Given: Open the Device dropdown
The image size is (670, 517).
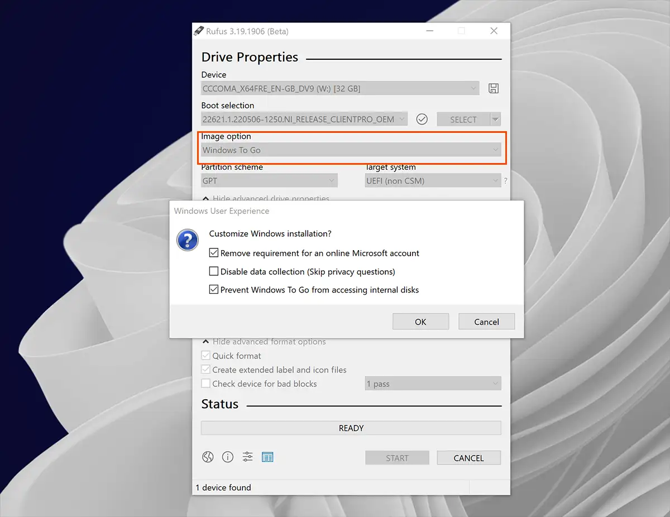Looking at the screenshot, I should 340,88.
